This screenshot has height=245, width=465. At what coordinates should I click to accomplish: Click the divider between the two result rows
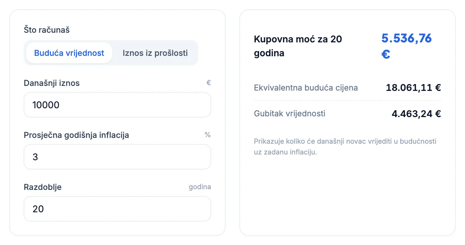347,101
